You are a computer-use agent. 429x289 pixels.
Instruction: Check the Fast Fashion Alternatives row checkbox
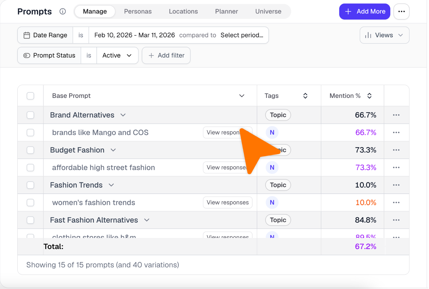(30, 220)
